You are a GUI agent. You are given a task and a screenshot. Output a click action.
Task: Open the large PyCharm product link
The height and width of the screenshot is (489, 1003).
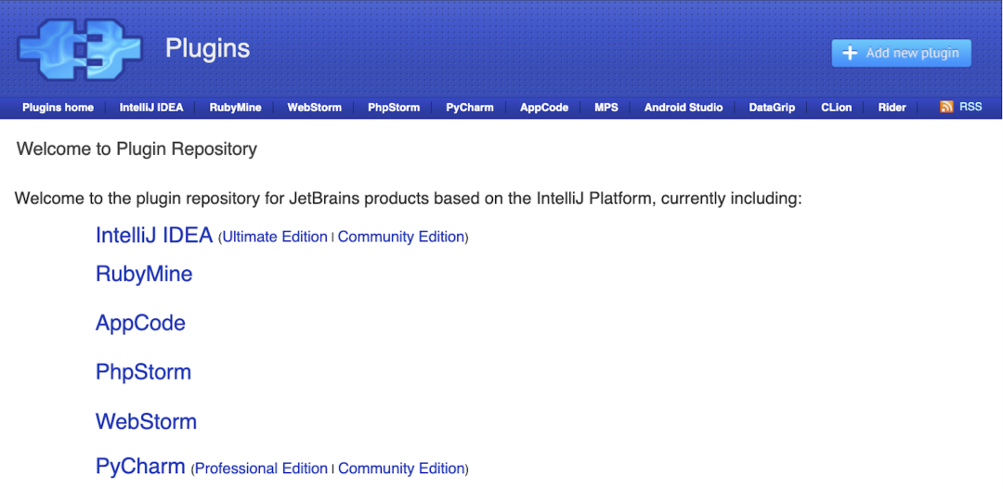tap(140, 467)
